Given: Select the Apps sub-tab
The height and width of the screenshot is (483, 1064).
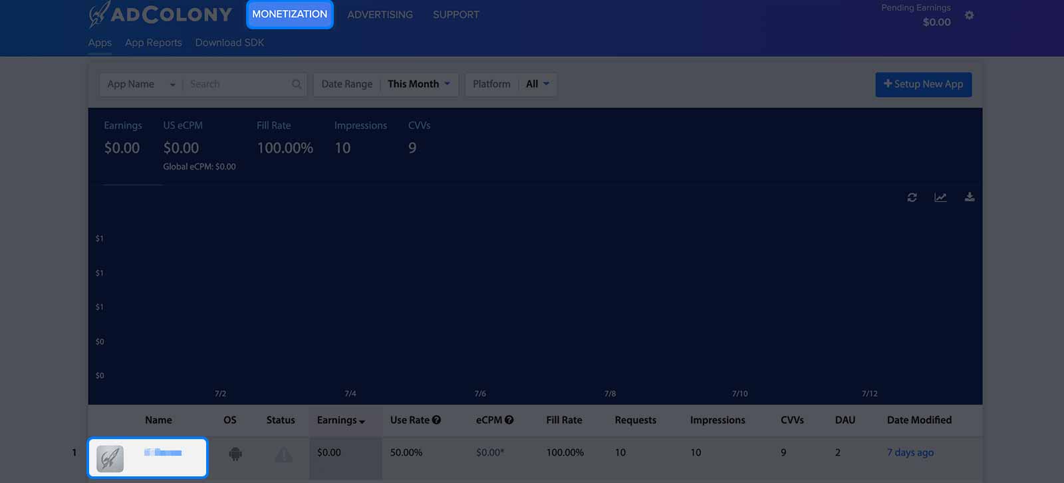Looking at the screenshot, I should pyautogui.click(x=100, y=43).
